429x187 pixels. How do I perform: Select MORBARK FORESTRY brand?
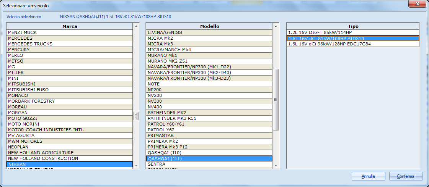pos(70,101)
